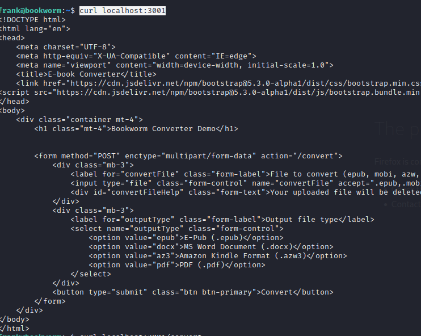Click the X-UA-Compatible meta line
The height and width of the screenshot is (336, 421).
tap(136, 56)
